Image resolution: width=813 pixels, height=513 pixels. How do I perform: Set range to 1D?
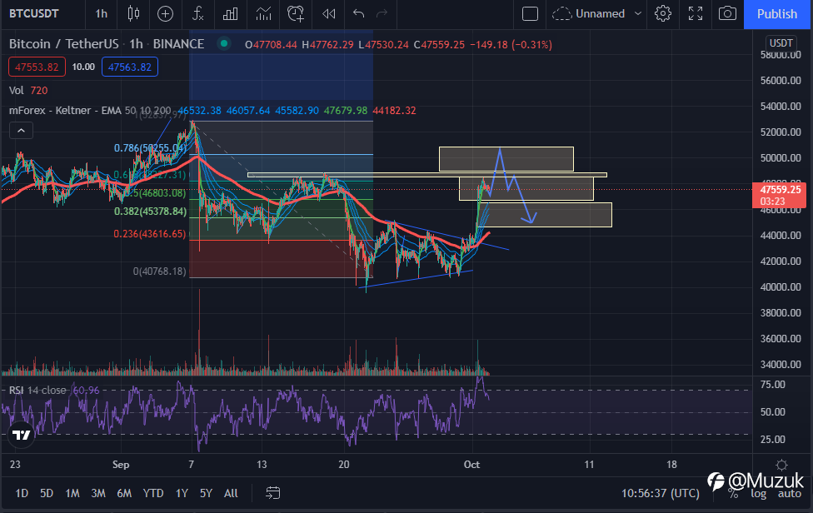tap(22, 493)
